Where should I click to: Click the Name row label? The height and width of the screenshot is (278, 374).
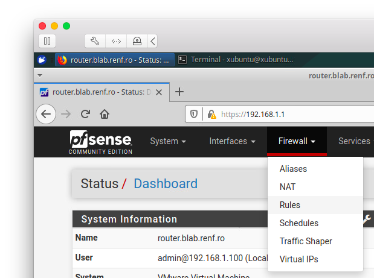click(86, 238)
